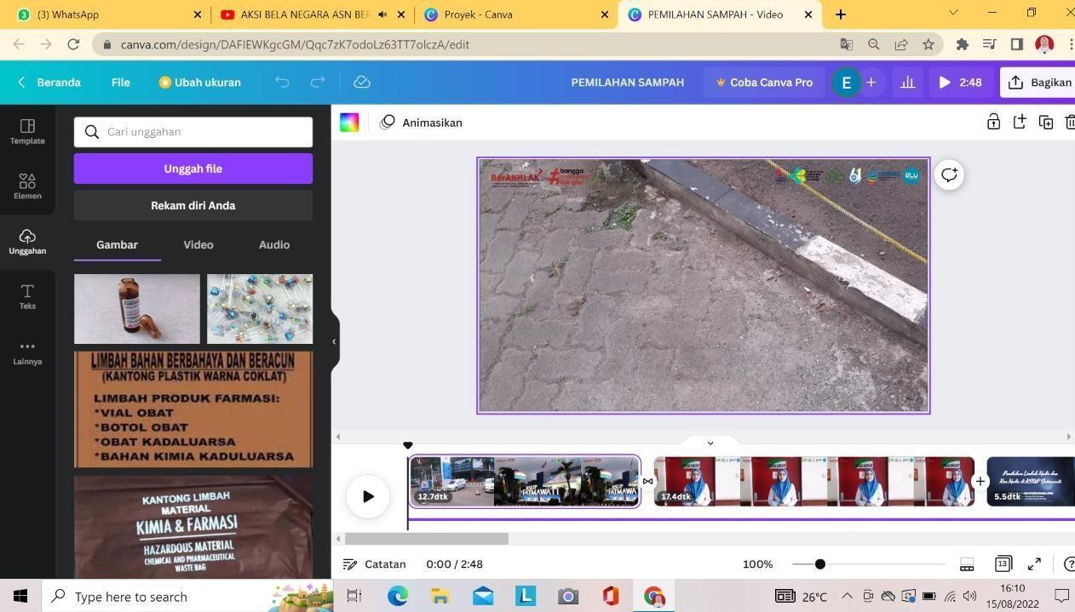The image size is (1075, 612).
Task: Click the Unggah file button
Action: [x=193, y=169]
